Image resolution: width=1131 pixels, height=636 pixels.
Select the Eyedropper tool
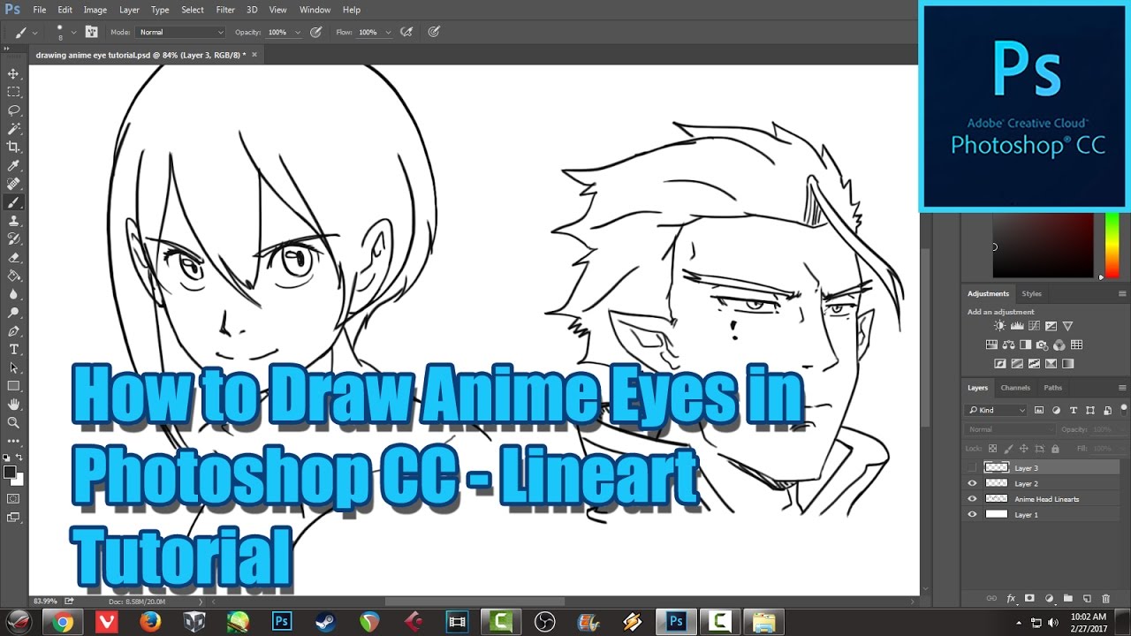click(13, 166)
